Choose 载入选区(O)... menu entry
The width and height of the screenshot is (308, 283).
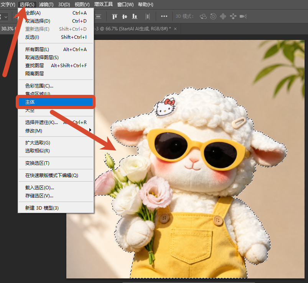click(x=56, y=188)
